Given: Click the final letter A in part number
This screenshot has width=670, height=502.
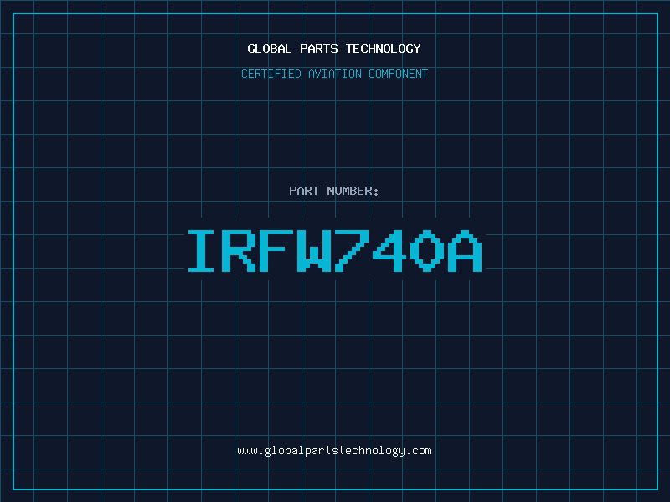Looking at the screenshot, I should click(x=466, y=251).
